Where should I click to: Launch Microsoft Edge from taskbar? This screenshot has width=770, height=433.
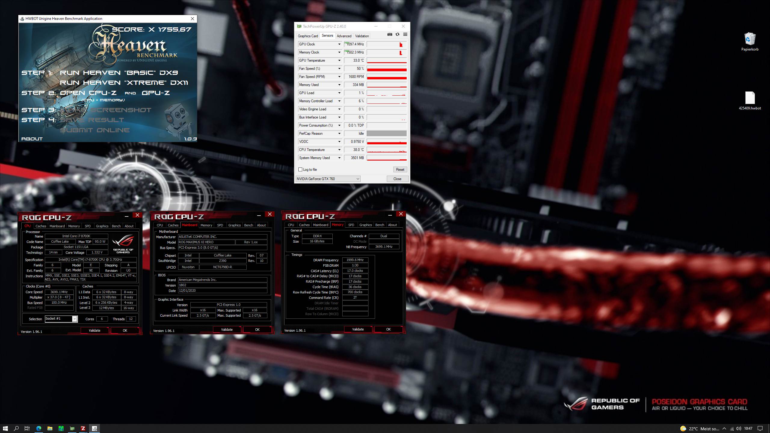click(39, 428)
